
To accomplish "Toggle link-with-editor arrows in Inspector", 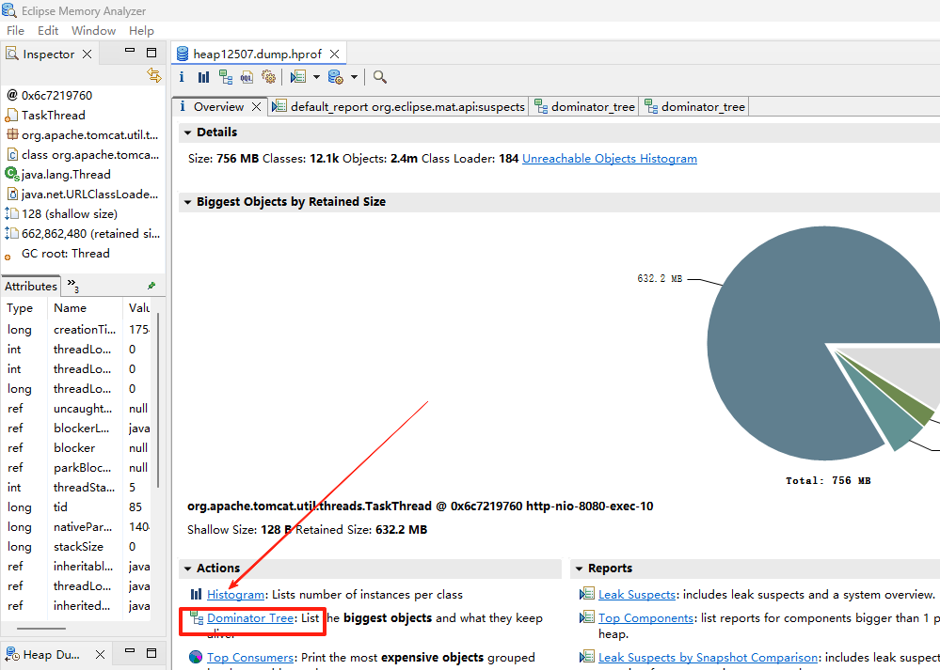I will pos(153,75).
